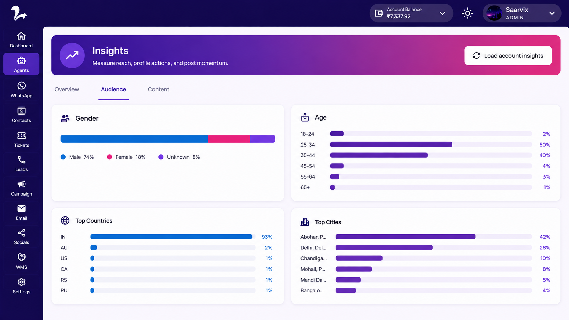The image size is (569, 320).
Task: Open the Socials share icon
Action: click(21, 233)
